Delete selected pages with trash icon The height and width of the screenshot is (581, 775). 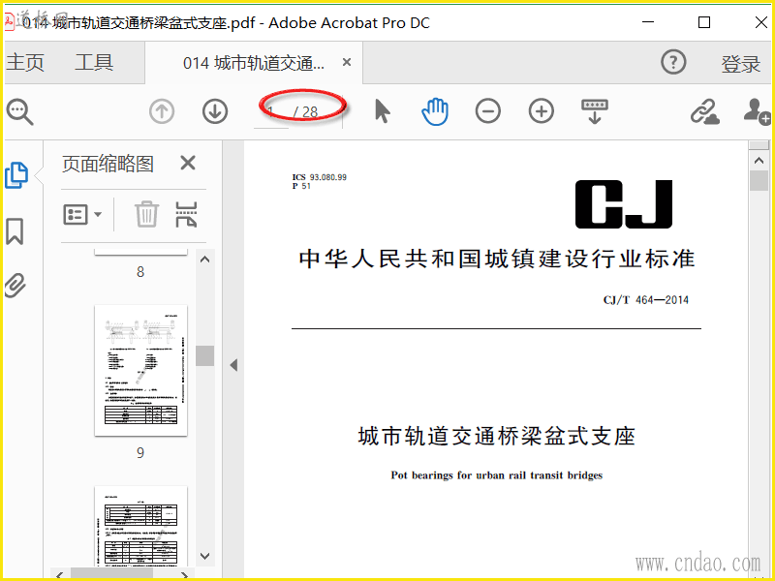point(147,214)
